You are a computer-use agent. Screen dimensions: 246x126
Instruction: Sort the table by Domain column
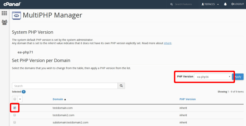59,99
